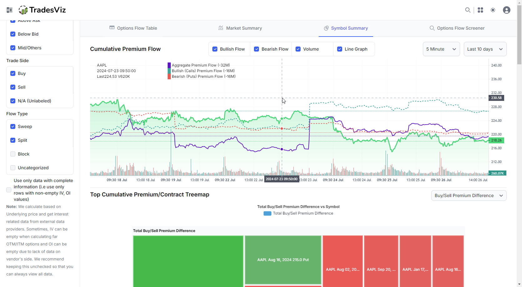Click the TradesViz logo

[x=42, y=10]
